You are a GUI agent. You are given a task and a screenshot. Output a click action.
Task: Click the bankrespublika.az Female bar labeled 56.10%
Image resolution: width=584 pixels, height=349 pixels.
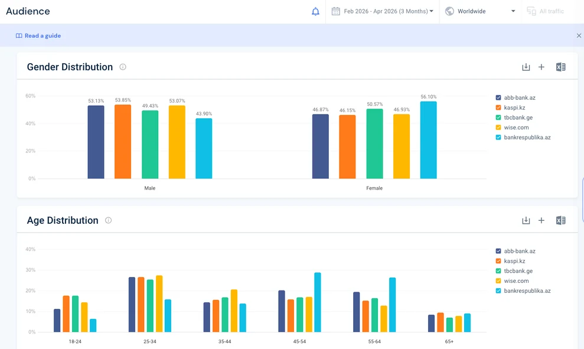tap(428, 140)
